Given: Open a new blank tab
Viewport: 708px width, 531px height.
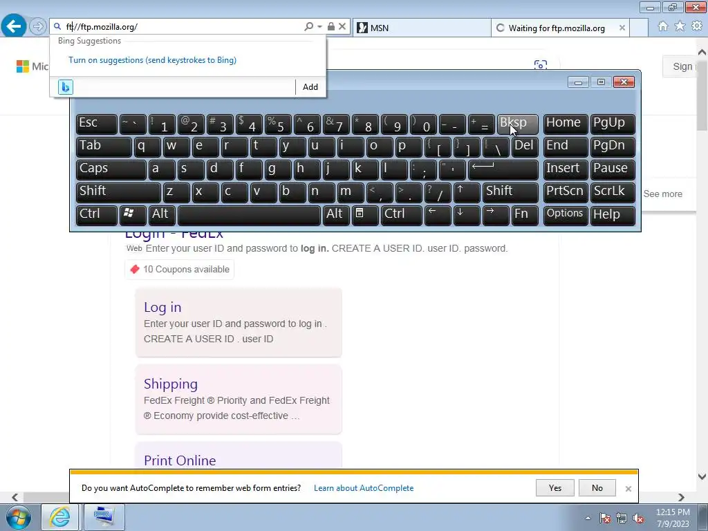Looking at the screenshot, I should click(x=639, y=28).
